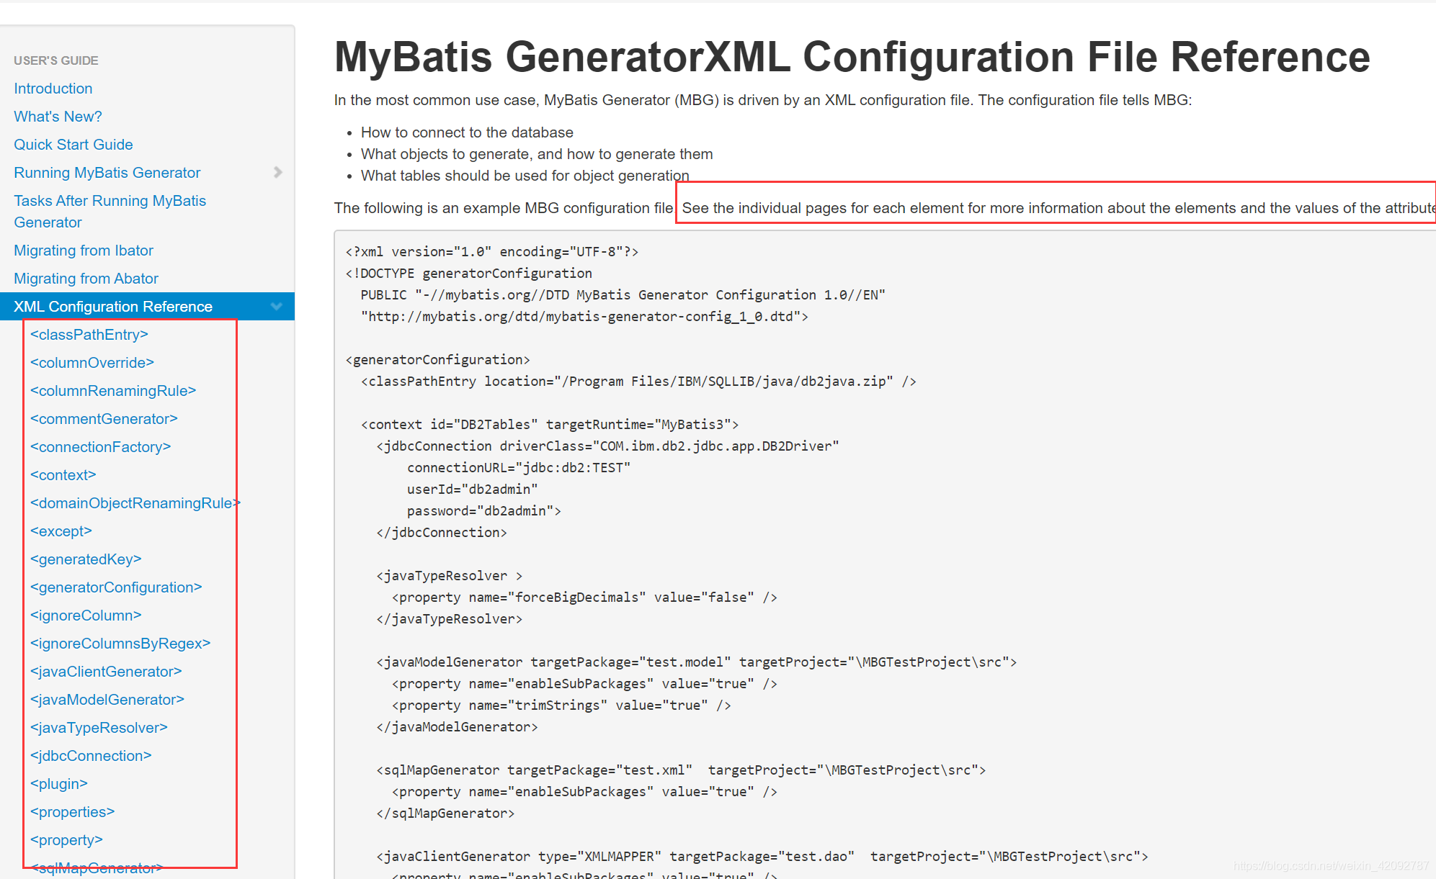The image size is (1436, 879).
Task: Open Migrating from Ibator page
Action: tap(84, 251)
